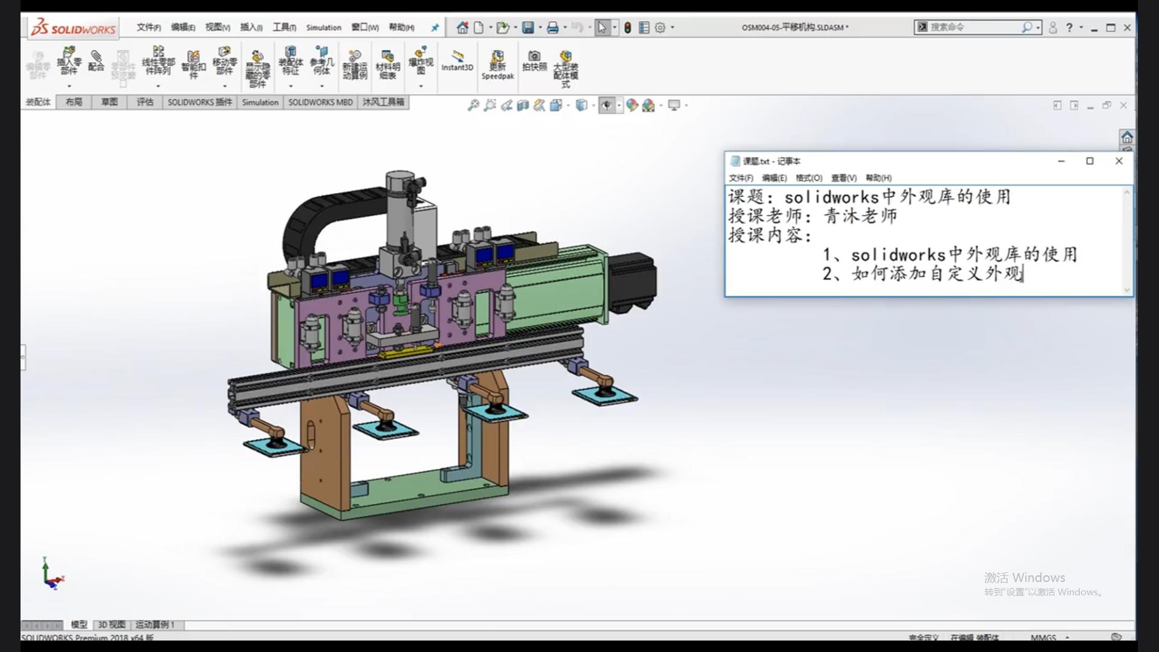This screenshot has width=1159, height=652.
Task: Toggle the Select cursor tool
Action: tap(602, 28)
